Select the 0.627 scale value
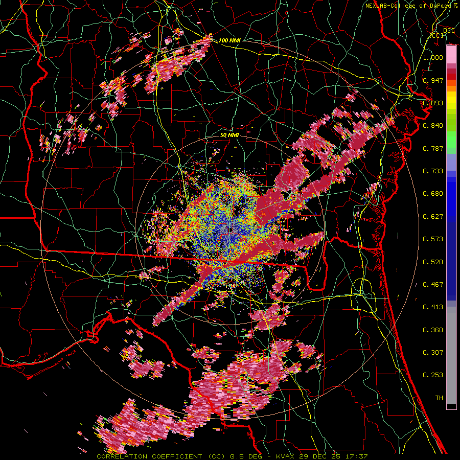 click(433, 217)
